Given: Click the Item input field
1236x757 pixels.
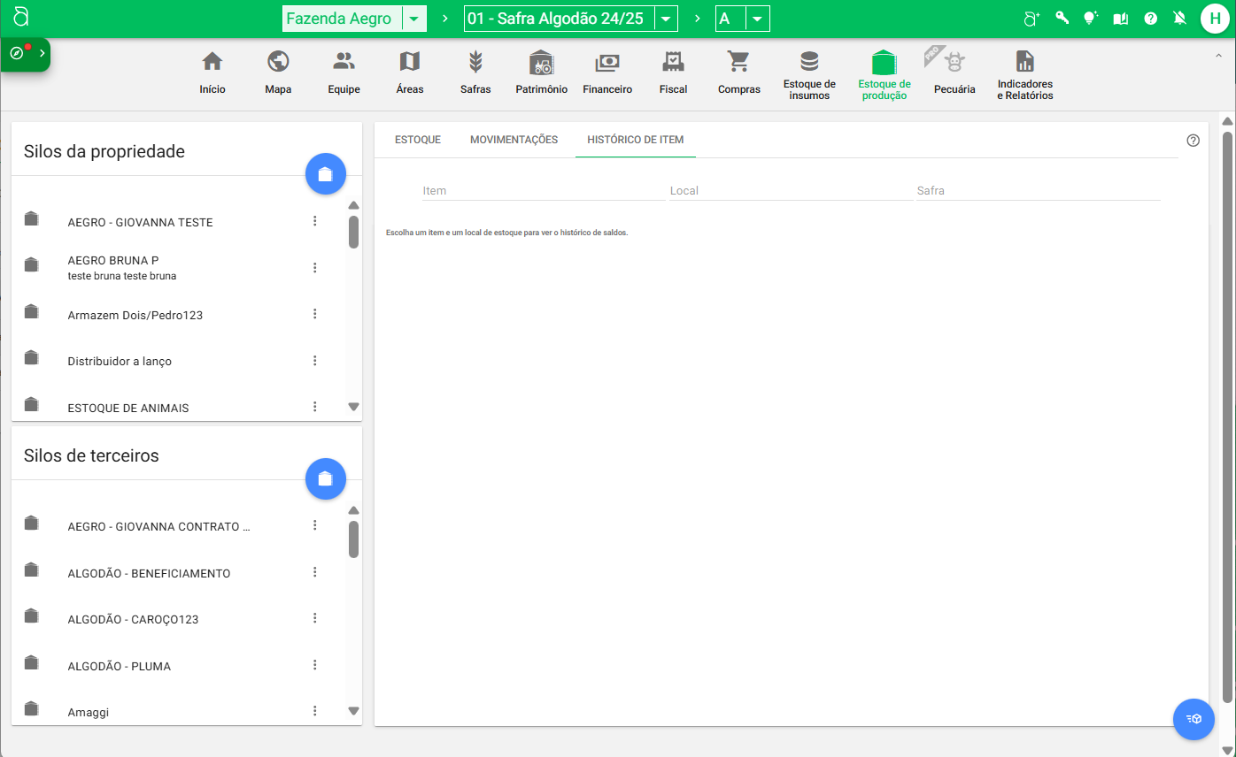Looking at the screenshot, I should coord(543,190).
